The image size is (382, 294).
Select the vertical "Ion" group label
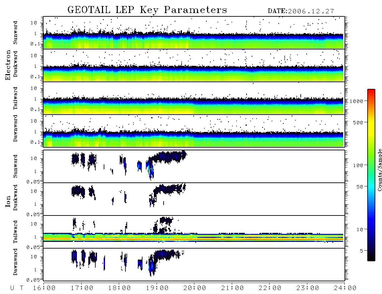(8, 201)
